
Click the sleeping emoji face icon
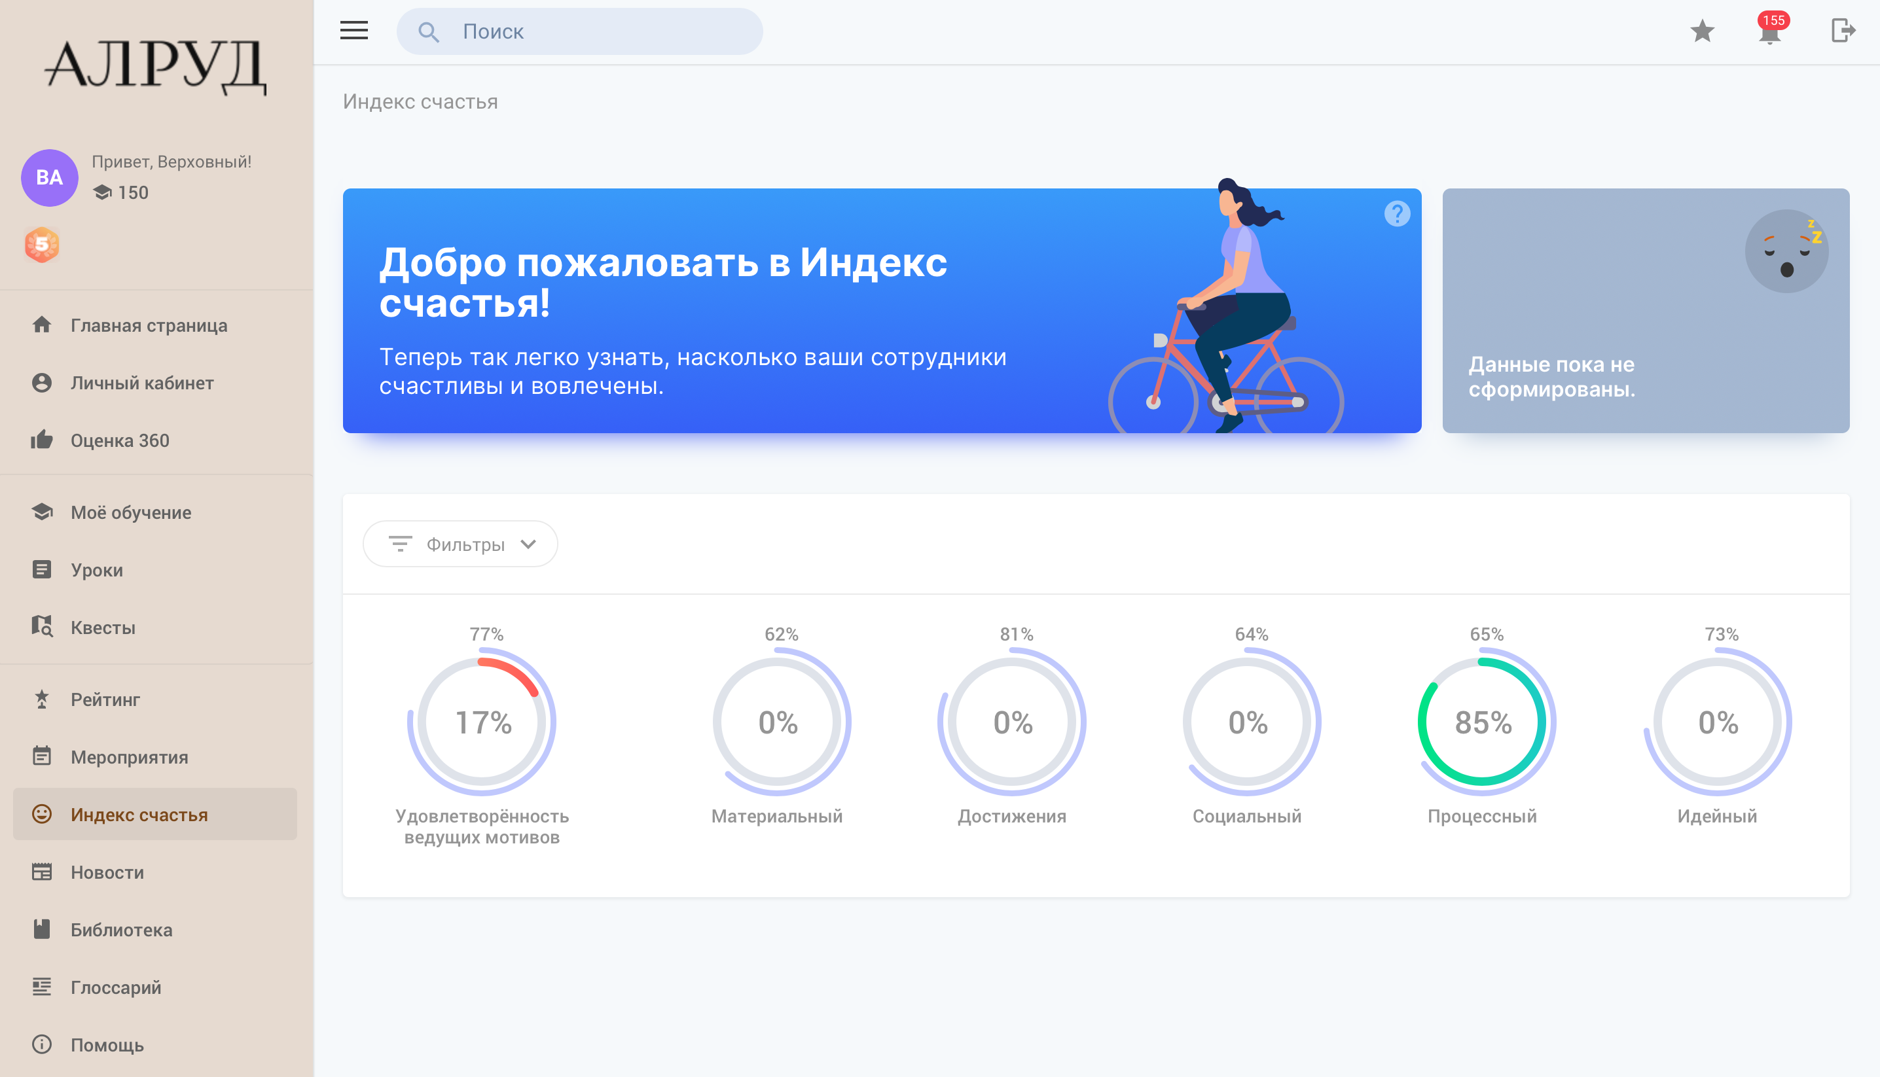(x=1786, y=251)
